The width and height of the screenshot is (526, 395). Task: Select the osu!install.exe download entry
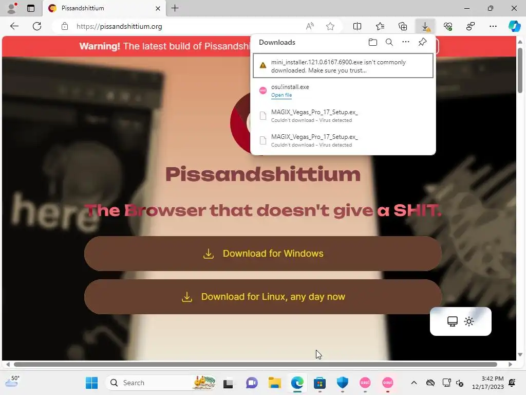click(343, 91)
